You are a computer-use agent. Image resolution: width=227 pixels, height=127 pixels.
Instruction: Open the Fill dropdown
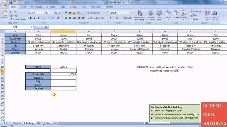(194, 15)
